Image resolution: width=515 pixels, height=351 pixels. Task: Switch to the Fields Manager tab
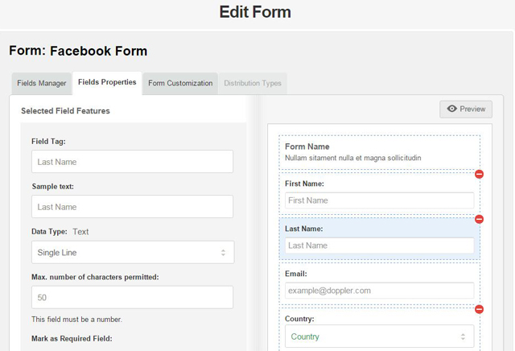point(42,84)
